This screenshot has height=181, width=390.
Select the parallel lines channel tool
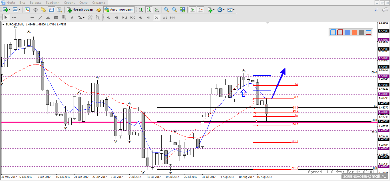coord(90,17)
